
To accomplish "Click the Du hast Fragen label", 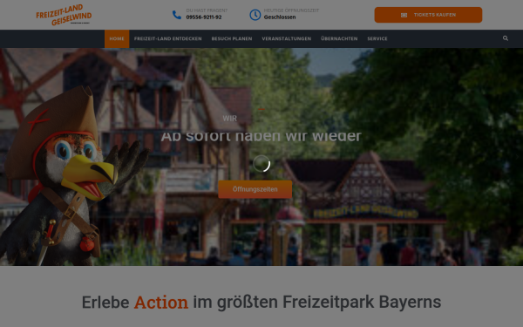I will pyautogui.click(x=207, y=10).
